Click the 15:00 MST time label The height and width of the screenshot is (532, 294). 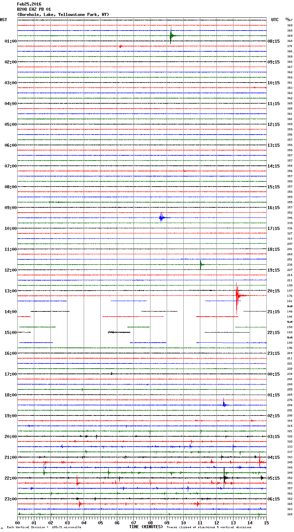pos(11,333)
